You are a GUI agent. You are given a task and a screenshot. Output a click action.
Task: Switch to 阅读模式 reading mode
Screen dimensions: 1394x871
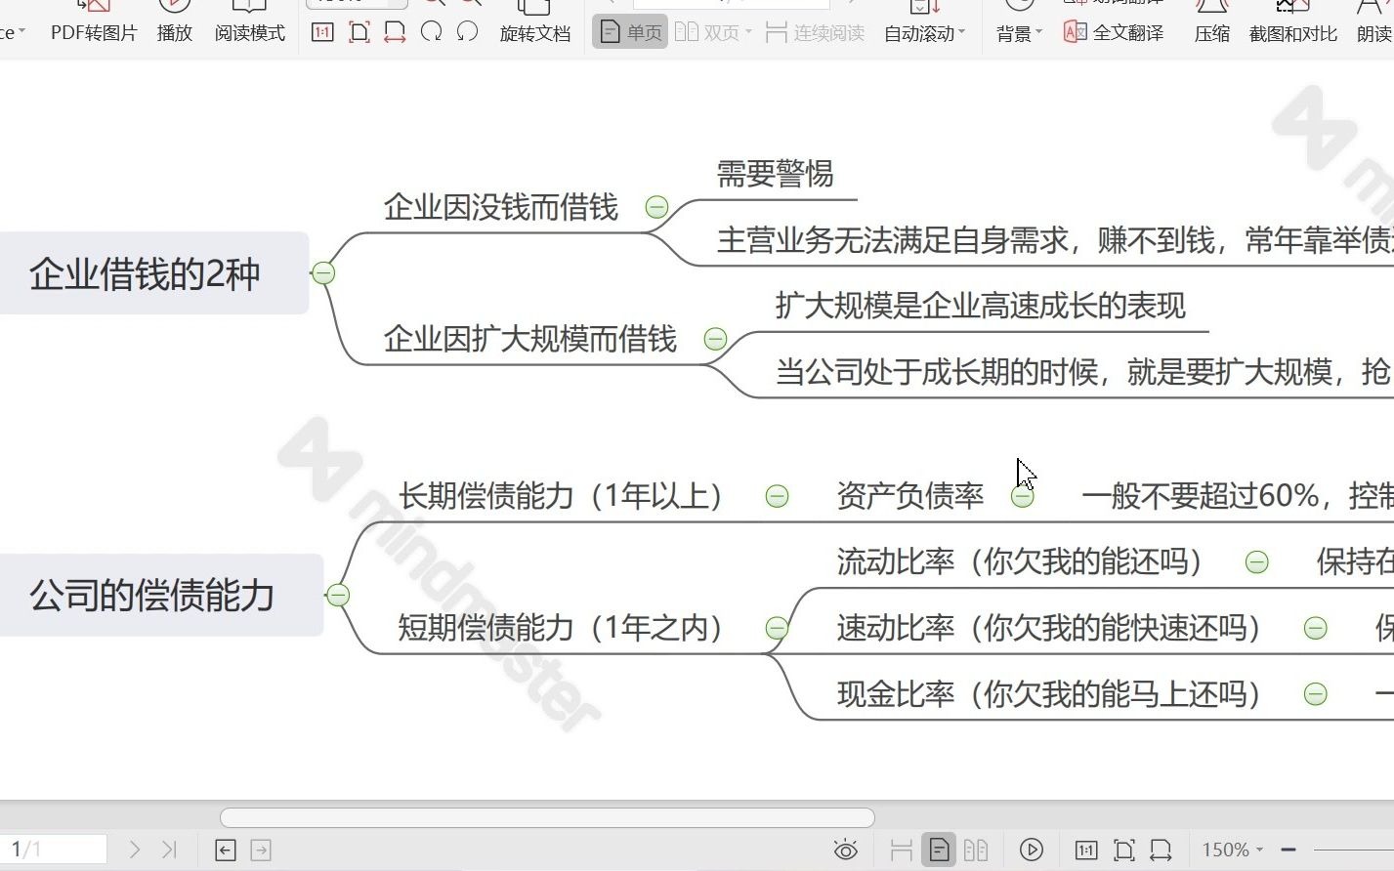coord(249,23)
